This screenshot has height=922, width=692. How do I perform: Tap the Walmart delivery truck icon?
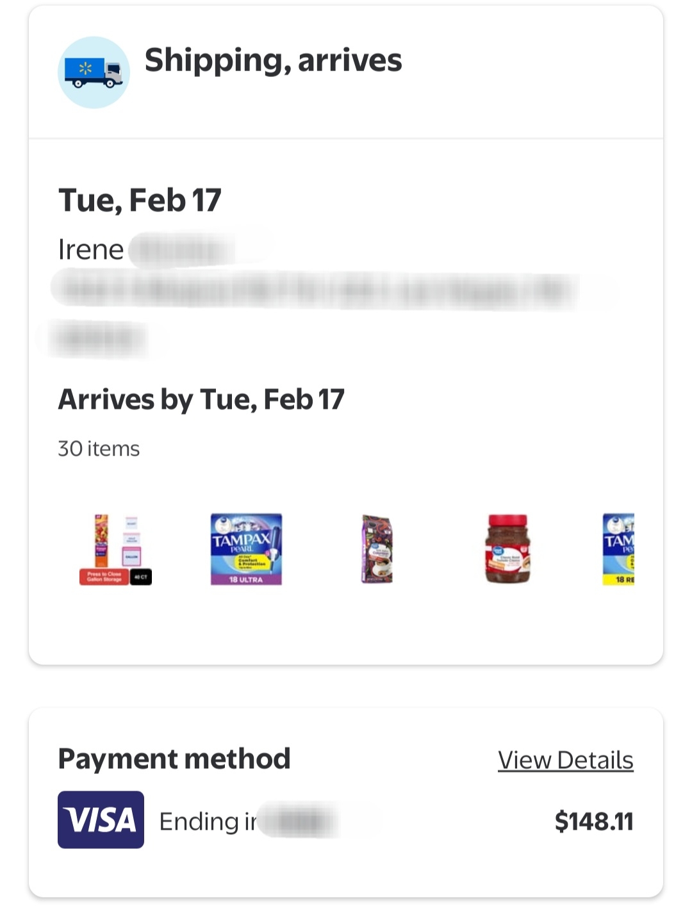click(94, 72)
